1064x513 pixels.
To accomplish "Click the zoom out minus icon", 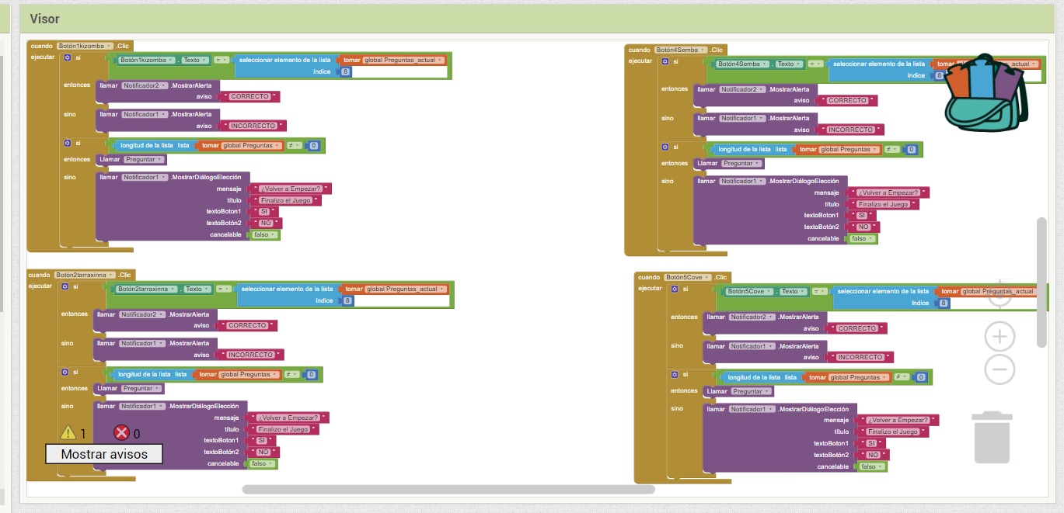I will click(999, 369).
